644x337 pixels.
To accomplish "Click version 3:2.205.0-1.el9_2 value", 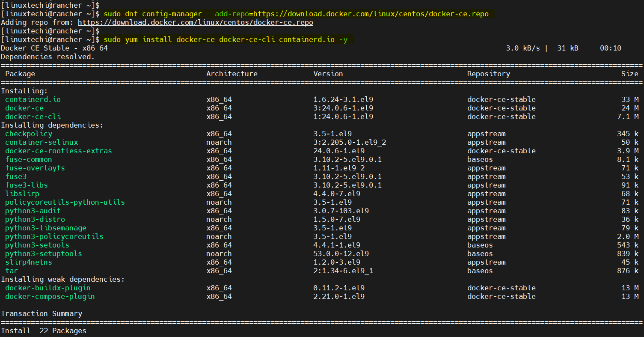I will tap(350, 142).
